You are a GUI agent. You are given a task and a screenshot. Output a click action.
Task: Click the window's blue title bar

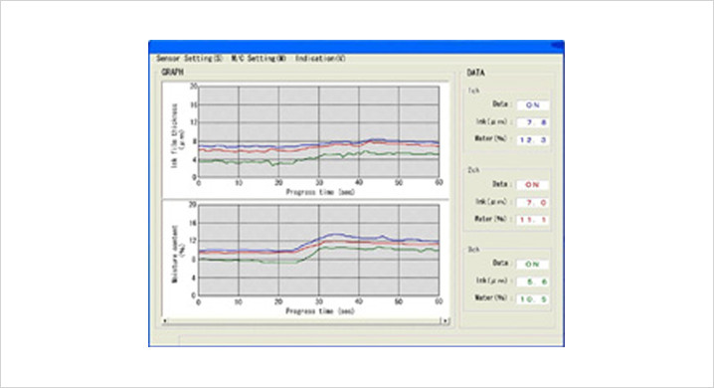tap(357, 46)
